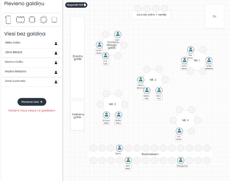The image size is (230, 181).
Task: Click person icon beside Zintis Sudmalis
Action: point(56,82)
